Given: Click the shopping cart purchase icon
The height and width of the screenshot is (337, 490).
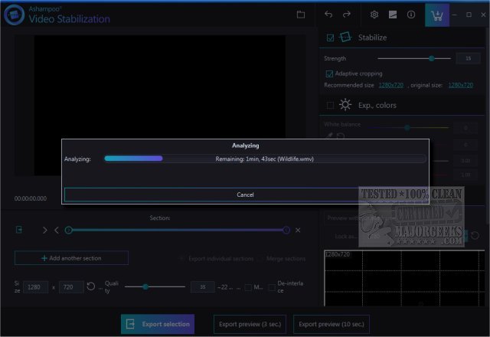Looking at the screenshot, I should [x=436, y=15].
